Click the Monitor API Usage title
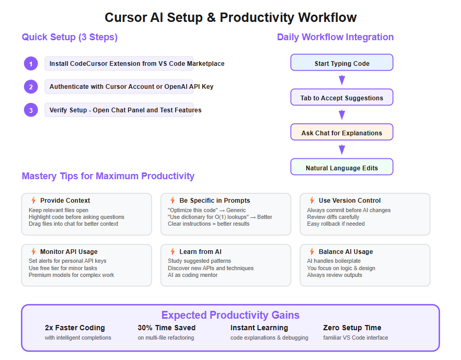Image resolution: width=461 pixels, height=360 pixels. coord(69,251)
